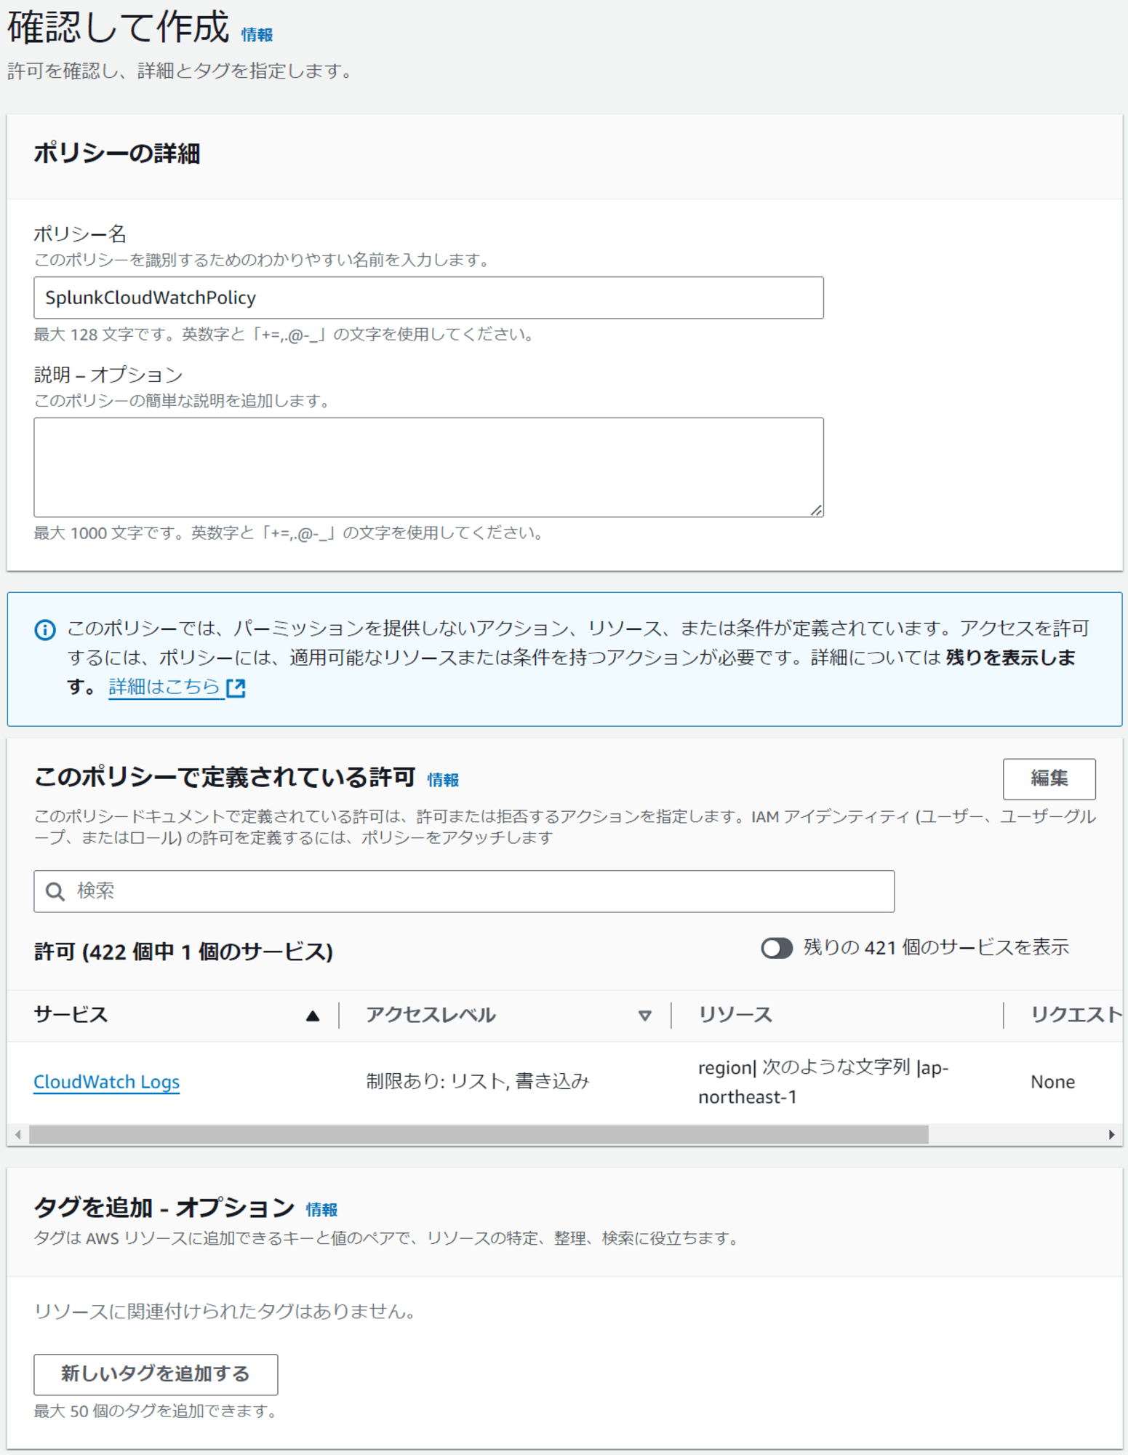The height and width of the screenshot is (1455, 1128).
Task: Click the magnifier icon in the search box
Action: [x=55, y=891]
